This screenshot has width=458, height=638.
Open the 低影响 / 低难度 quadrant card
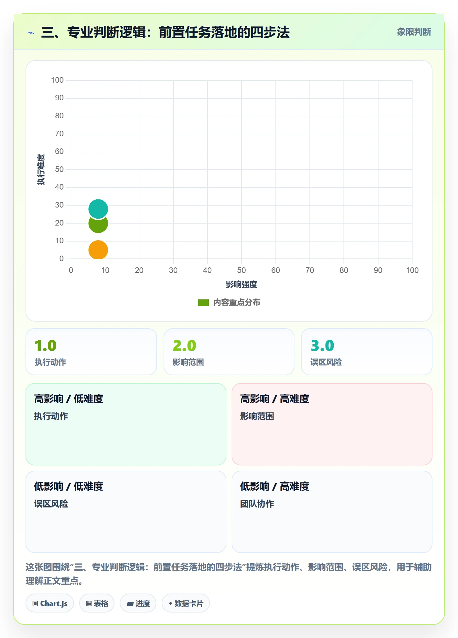[126, 512]
